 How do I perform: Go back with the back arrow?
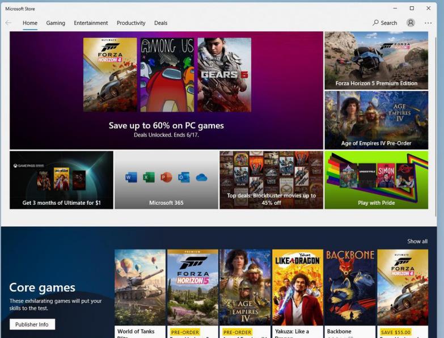(9, 23)
